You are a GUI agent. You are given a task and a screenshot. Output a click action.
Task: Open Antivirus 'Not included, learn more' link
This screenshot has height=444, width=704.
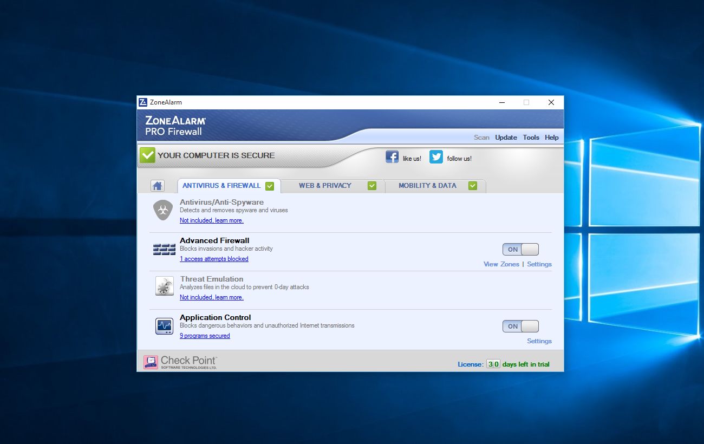coord(212,220)
